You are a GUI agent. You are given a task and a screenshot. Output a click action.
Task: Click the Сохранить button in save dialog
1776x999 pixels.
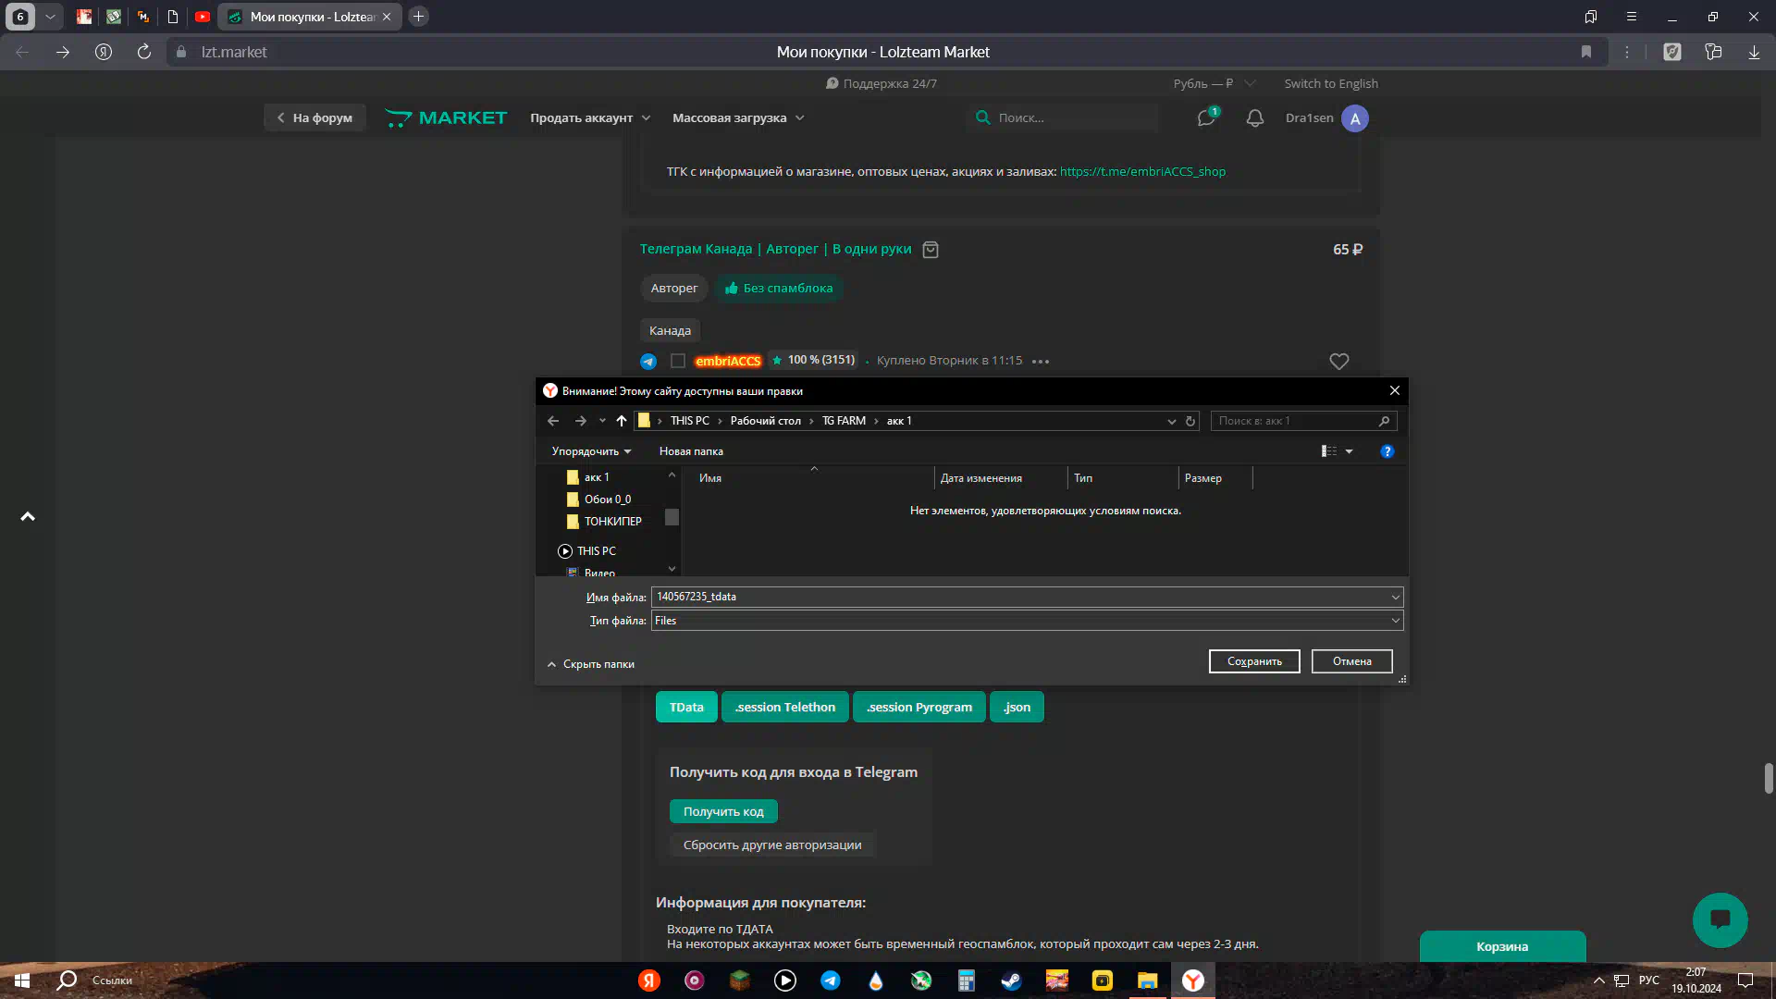click(1254, 661)
